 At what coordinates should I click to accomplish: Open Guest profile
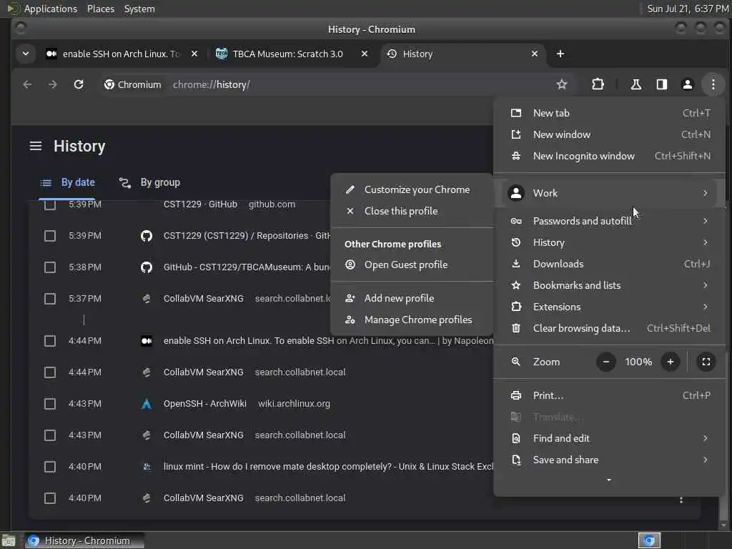[412, 264]
